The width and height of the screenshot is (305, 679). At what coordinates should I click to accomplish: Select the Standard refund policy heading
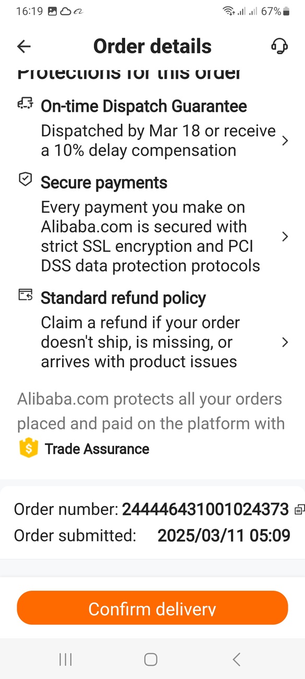click(123, 298)
